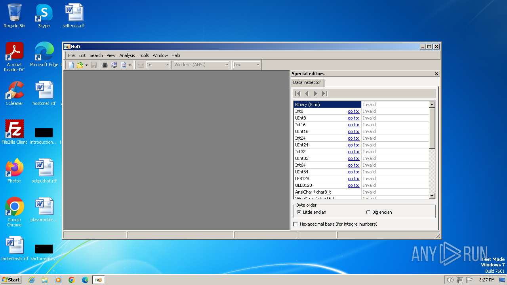Open the Window menu
The height and width of the screenshot is (285, 507).
pyautogui.click(x=160, y=55)
